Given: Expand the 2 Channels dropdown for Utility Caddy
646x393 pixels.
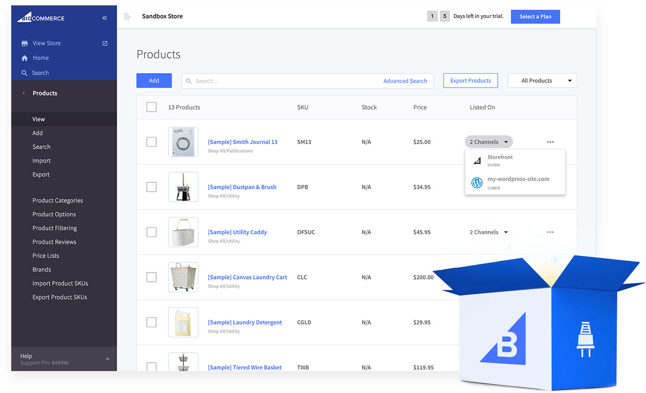Looking at the screenshot, I should point(488,232).
